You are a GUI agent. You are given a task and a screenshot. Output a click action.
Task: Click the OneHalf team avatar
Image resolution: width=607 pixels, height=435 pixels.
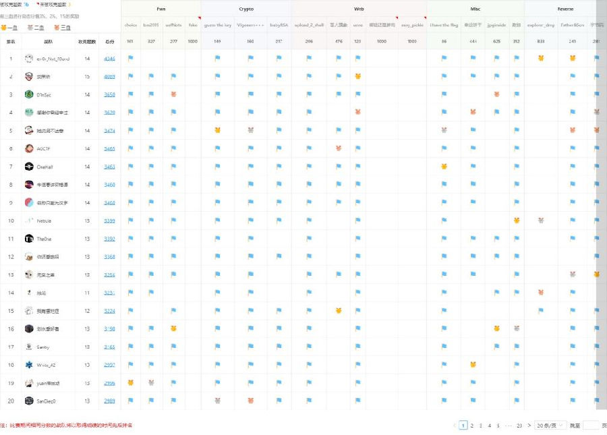pos(29,167)
